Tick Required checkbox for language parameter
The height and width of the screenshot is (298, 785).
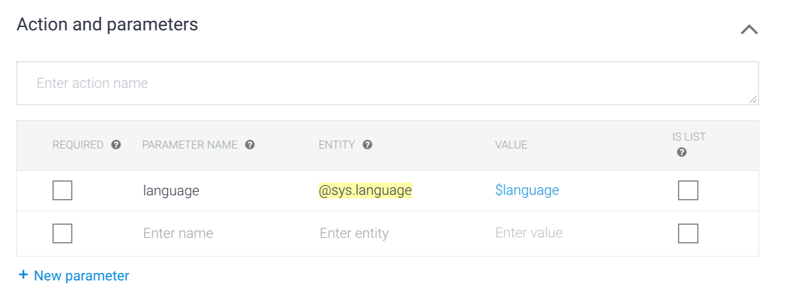coord(62,191)
